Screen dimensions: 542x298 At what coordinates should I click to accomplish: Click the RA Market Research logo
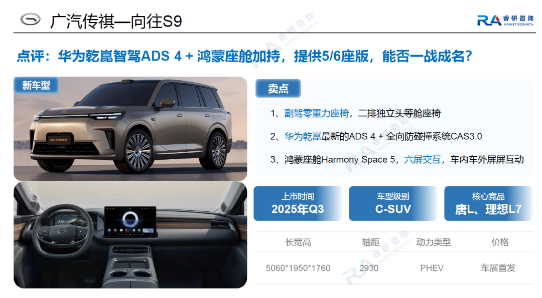pos(505,21)
